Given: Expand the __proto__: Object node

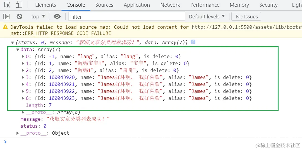Looking at the screenshot, I should tap(18, 133).
